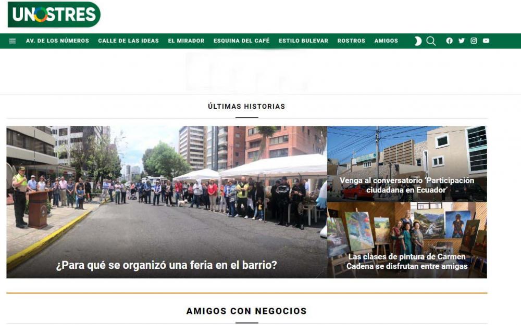Open Carmen Cadena painting classes article
Viewport: 521px width, 325px height.
coord(407,262)
